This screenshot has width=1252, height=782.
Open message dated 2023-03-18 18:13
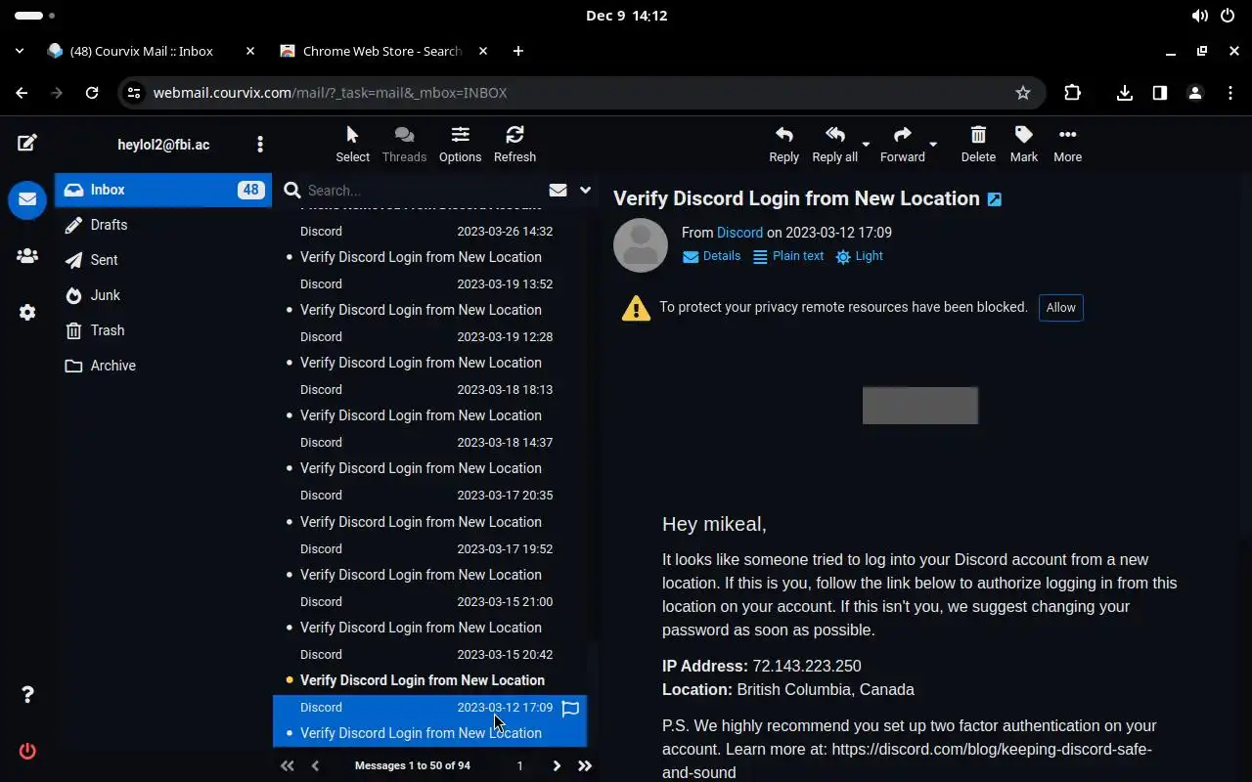click(x=430, y=403)
